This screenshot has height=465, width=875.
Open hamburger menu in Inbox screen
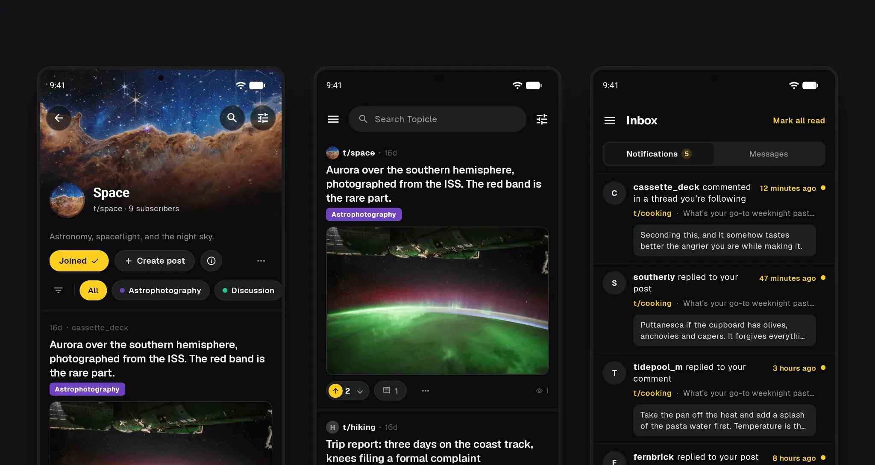pos(610,121)
